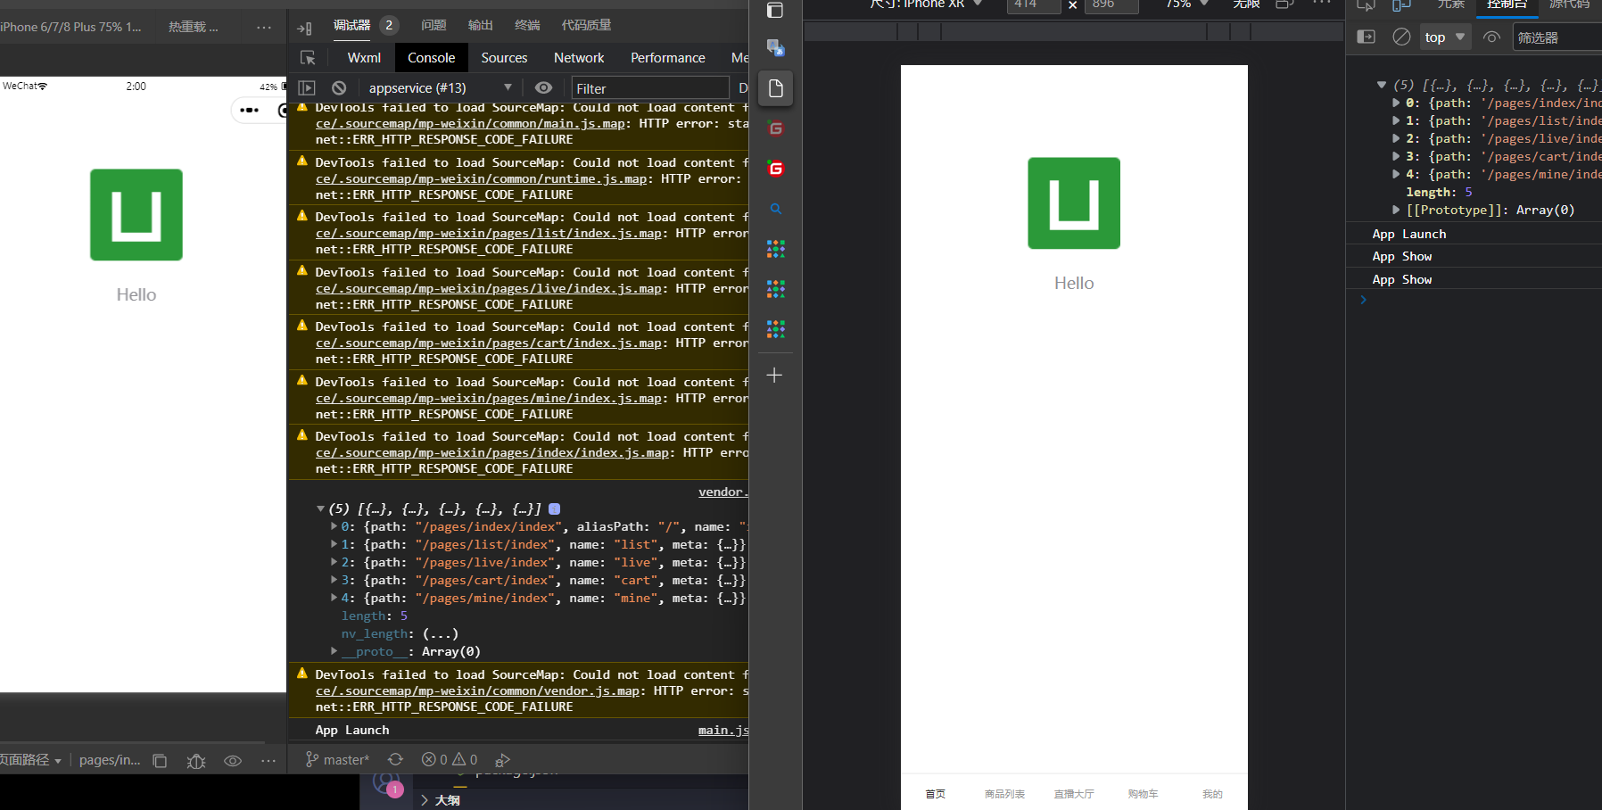Viewport: 1602px width, 810px height.
Task: Open the pages/list/index.js.map sourcemap link
Action: click(x=489, y=234)
